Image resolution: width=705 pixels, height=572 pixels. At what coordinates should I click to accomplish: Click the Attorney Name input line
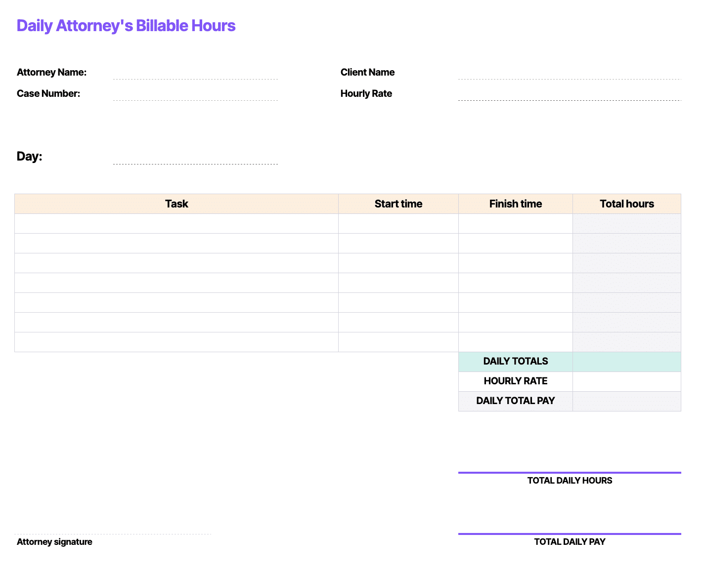195,73
